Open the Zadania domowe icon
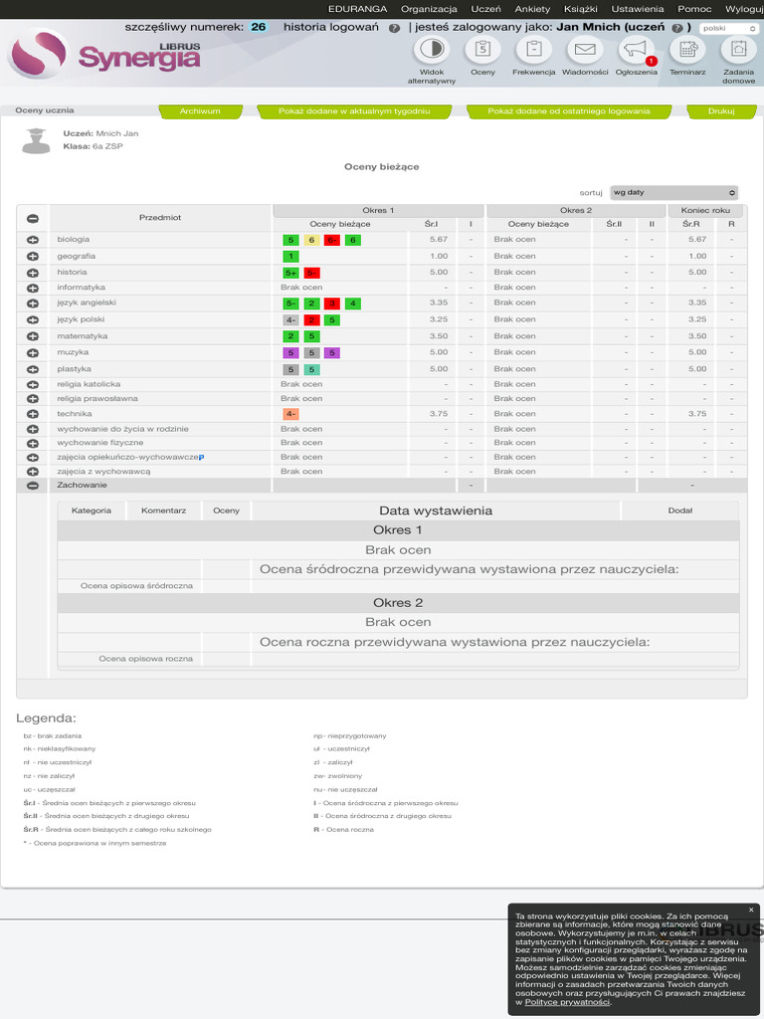The image size is (764, 1019). [x=739, y=50]
